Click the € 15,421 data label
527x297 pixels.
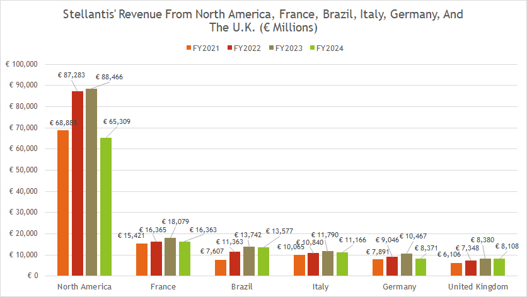[x=131, y=236]
